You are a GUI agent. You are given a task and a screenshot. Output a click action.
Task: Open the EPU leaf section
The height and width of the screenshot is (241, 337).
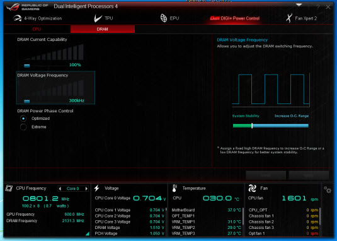169,18
